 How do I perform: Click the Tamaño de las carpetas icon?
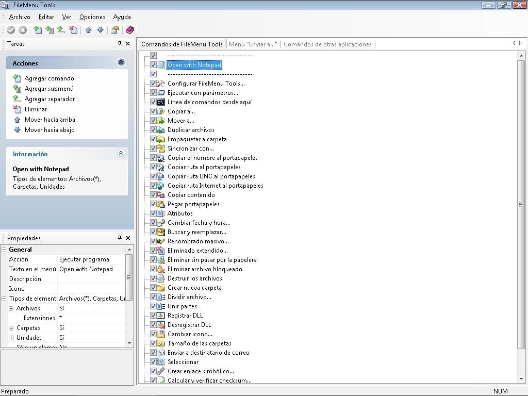coord(161,343)
